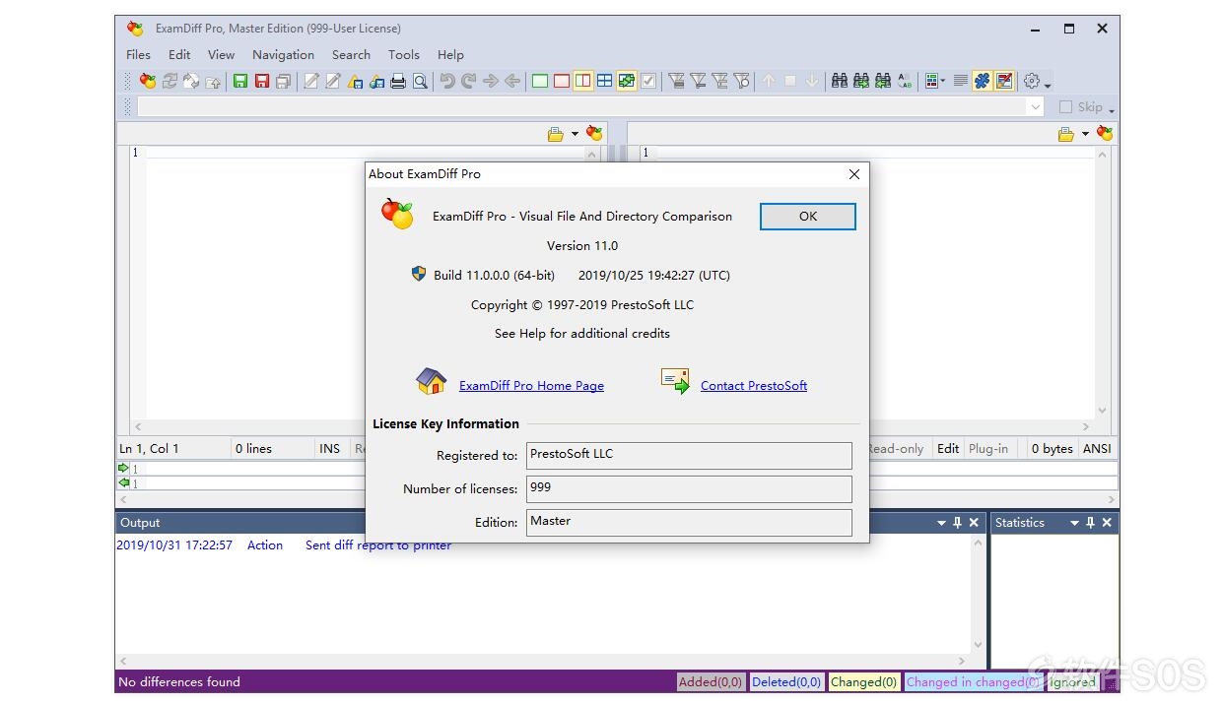Close the About ExamDiff Pro dialog

coord(854,174)
